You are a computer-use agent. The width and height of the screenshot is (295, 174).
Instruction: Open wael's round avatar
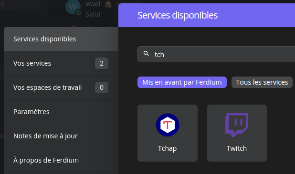[73, 7]
